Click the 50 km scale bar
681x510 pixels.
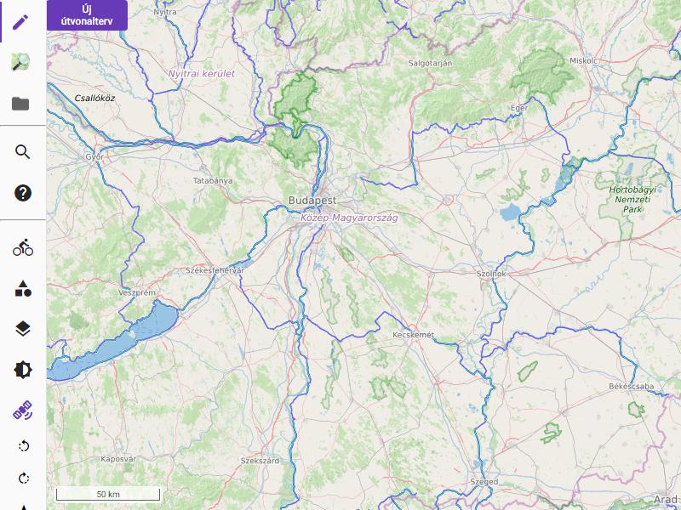point(108,494)
